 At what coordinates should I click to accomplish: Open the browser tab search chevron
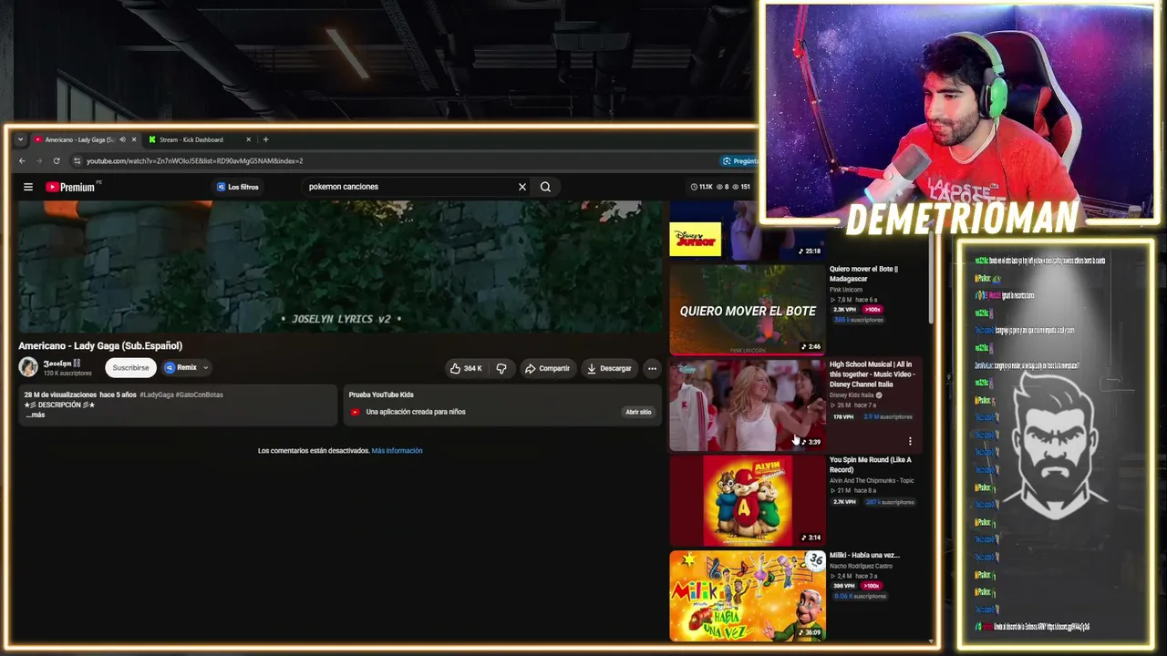(x=20, y=139)
